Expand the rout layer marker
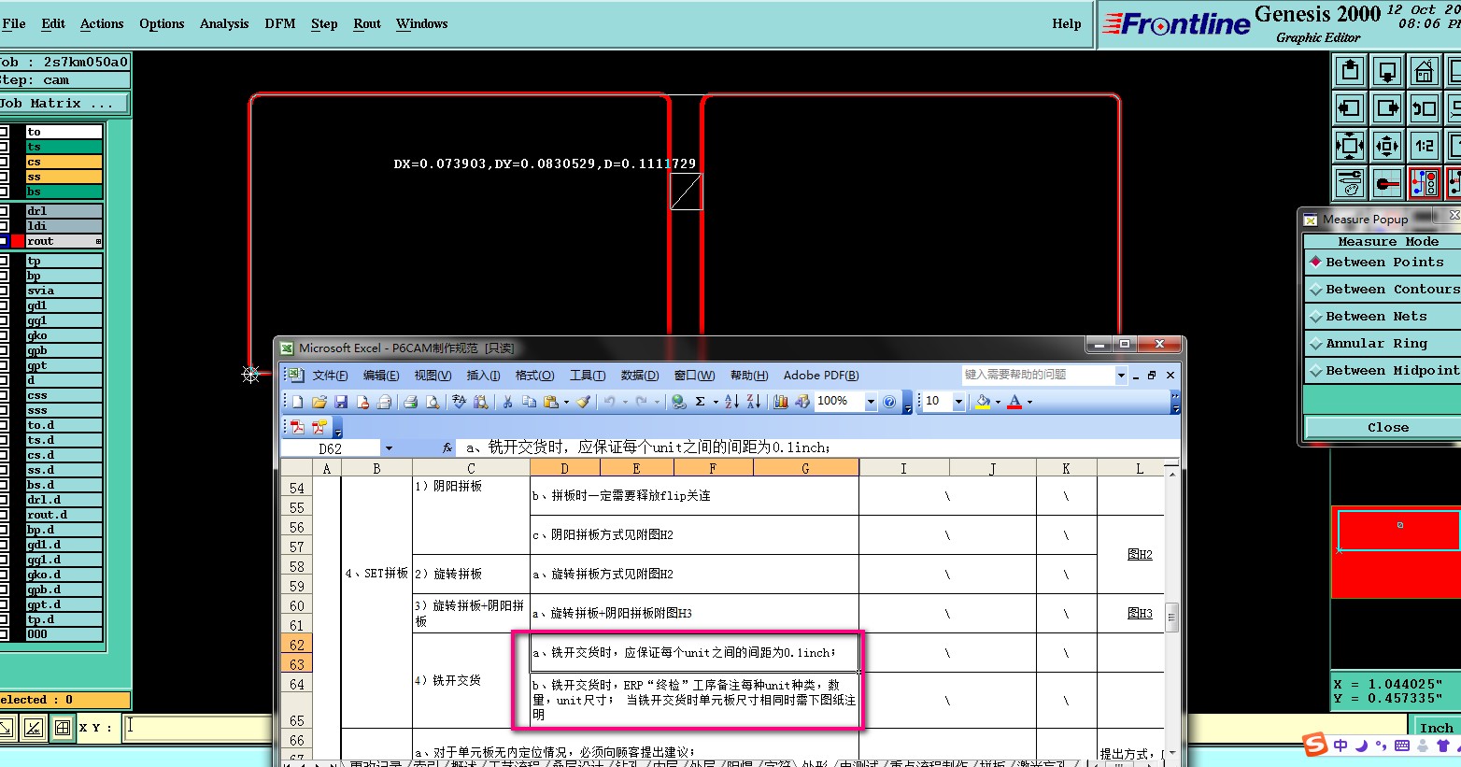1461x767 pixels. (98, 241)
